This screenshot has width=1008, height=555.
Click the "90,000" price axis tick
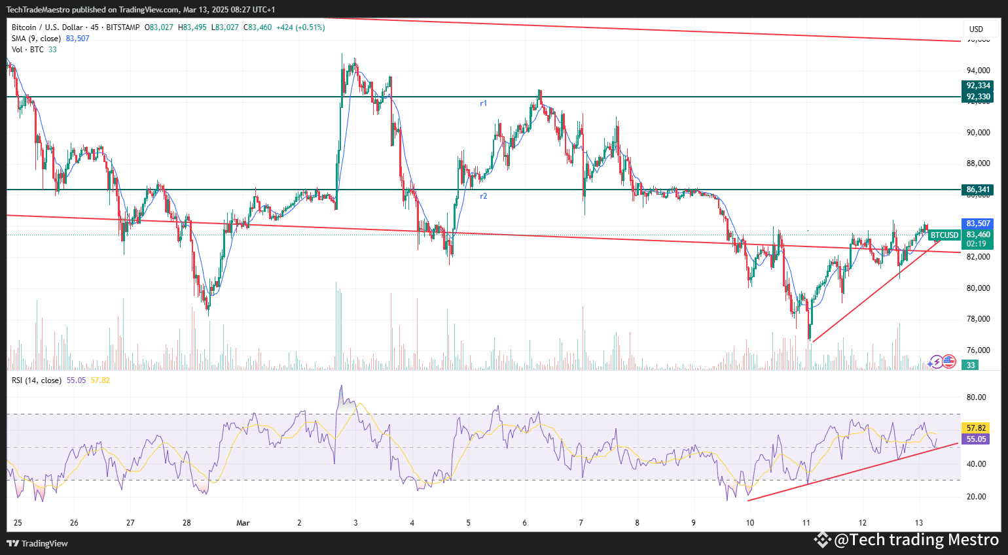pos(979,133)
